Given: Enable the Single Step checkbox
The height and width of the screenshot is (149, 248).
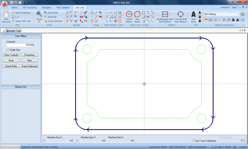Looking at the screenshot, I should tap(7, 50).
